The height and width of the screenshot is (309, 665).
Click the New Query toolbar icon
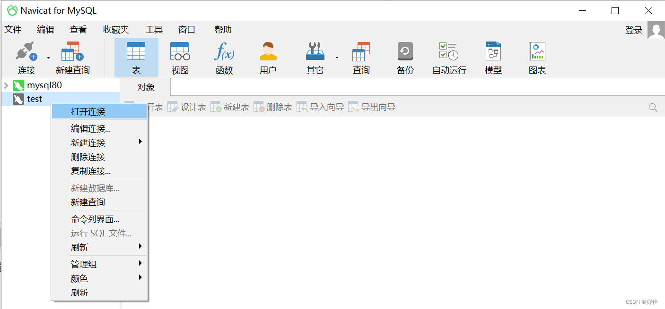tap(72, 51)
